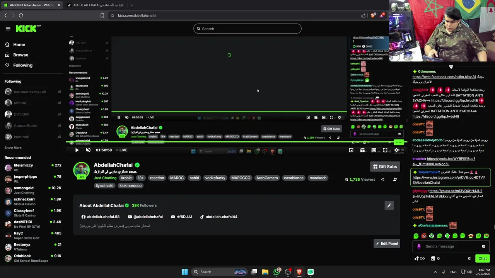Click the Gift Subs button

pos(385,167)
